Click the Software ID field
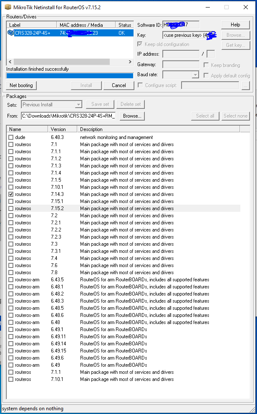This screenshot has width=257, height=414. pos(181,25)
